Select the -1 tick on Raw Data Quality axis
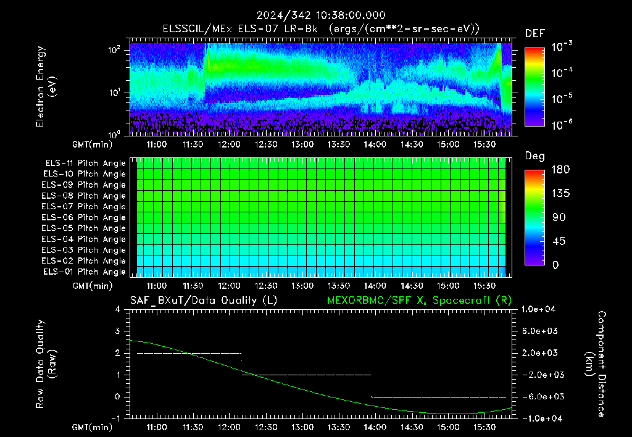632x437 pixels. coord(115,418)
